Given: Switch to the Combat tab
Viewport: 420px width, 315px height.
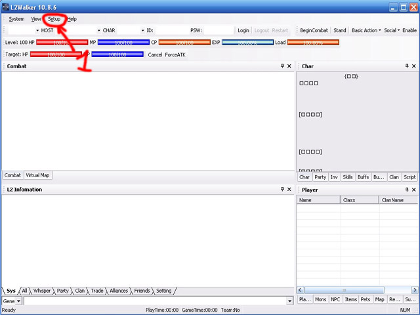Looking at the screenshot, I should (12, 175).
